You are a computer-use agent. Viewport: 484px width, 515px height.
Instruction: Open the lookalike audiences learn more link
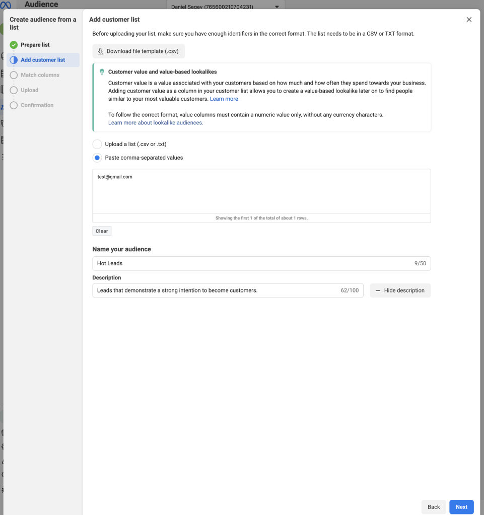point(155,122)
